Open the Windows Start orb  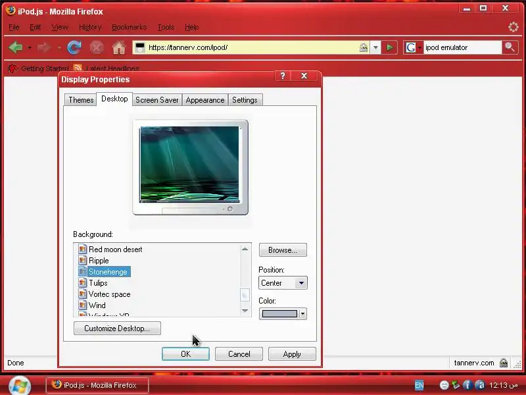pyautogui.click(x=20, y=385)
